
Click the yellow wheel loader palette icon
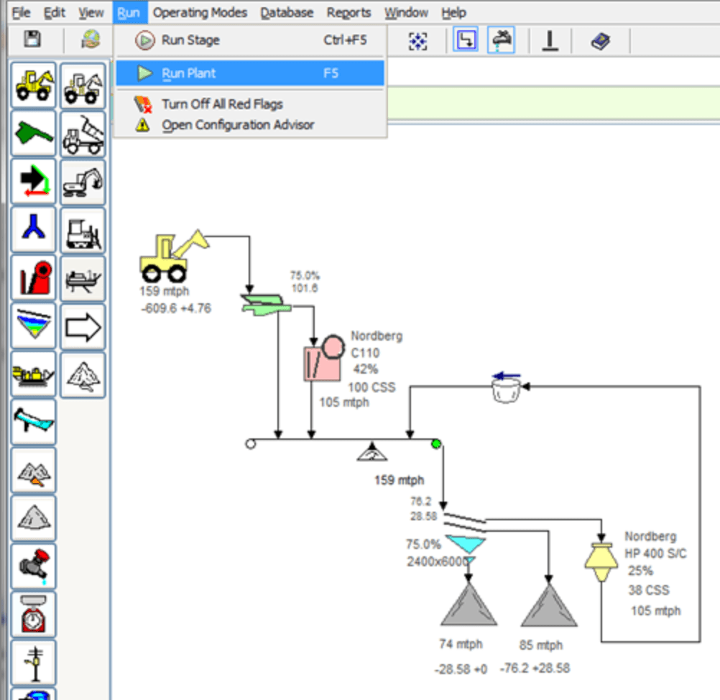[34, 85]
